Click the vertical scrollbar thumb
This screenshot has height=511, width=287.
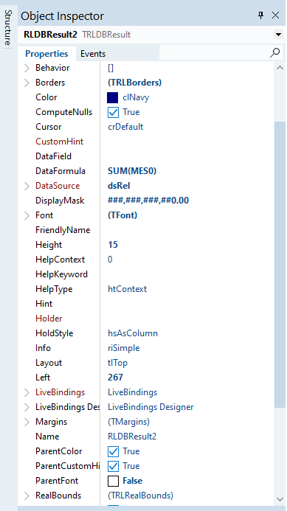(x=280, y=264)
